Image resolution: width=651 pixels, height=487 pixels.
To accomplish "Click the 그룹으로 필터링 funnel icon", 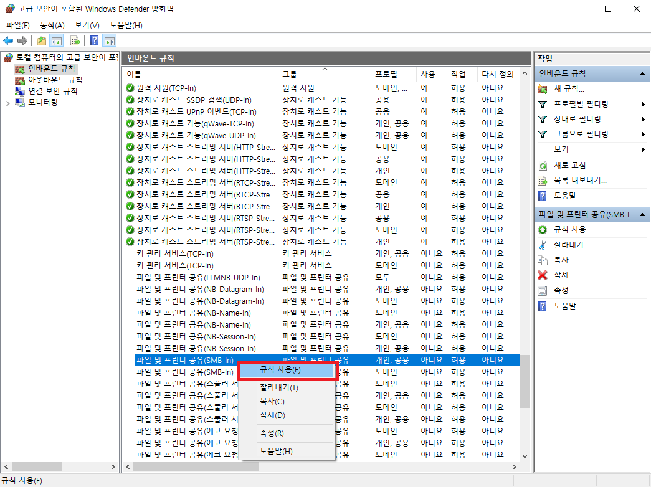I will (543, 134).
